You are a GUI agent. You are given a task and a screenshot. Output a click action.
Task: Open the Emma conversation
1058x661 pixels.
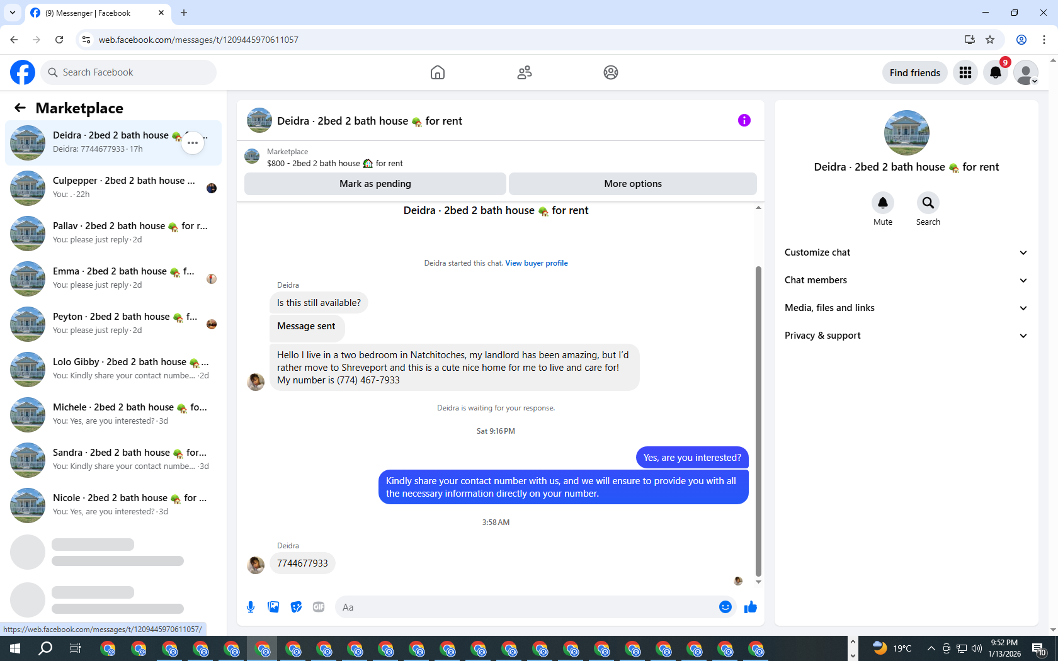click(x=113, y=279)
